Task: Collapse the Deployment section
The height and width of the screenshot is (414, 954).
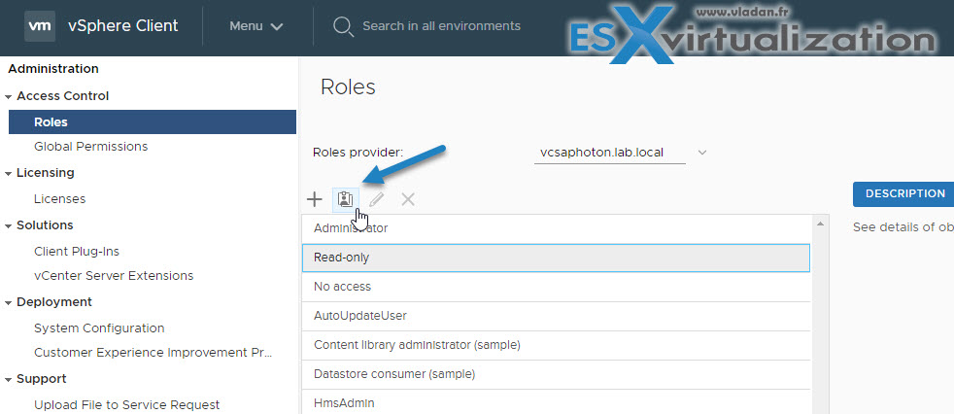Action: pyautogui.click(x=8, y=302)
